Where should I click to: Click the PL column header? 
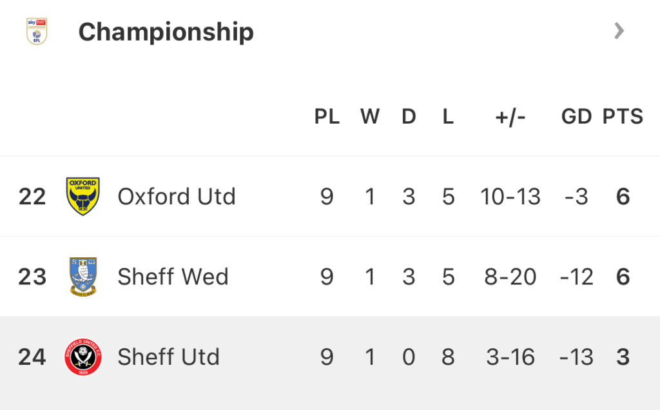point(327,117)
